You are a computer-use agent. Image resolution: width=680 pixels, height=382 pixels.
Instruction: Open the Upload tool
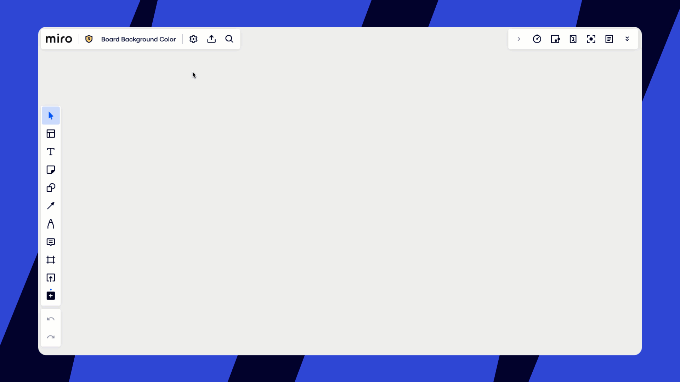tap(51, 278)
